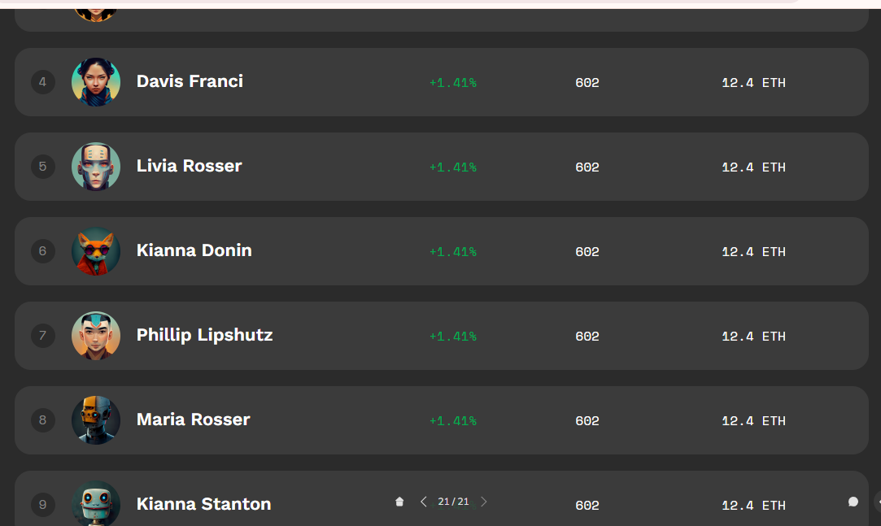This screenshot has height=526, width=881.
Task: Click the Kianna Stanton name
Action: (204, 504)
